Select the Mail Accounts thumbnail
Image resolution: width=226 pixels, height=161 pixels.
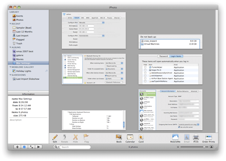click(x=170, y=110)
